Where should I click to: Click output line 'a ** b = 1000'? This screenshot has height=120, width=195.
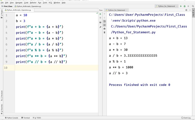pyautogui.click(x=121, y=67)
